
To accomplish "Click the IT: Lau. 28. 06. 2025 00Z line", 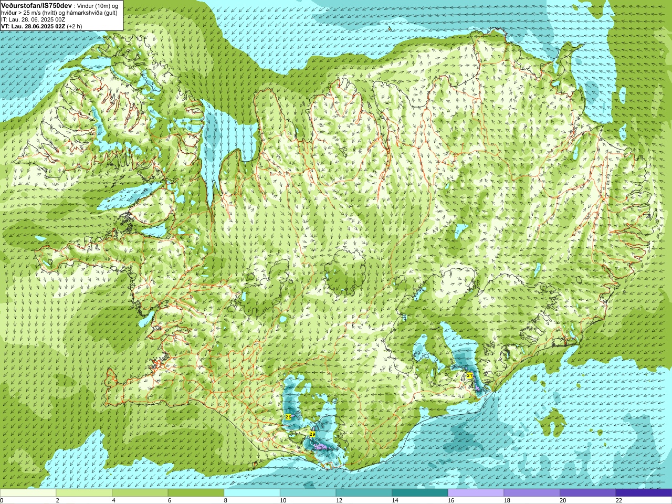I will (33, 19).
